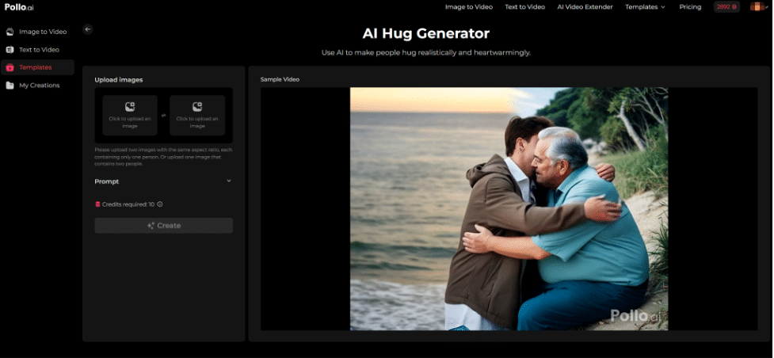Expand the Prompt section chevron
The image size is (774, 358).
click(228, 181)
